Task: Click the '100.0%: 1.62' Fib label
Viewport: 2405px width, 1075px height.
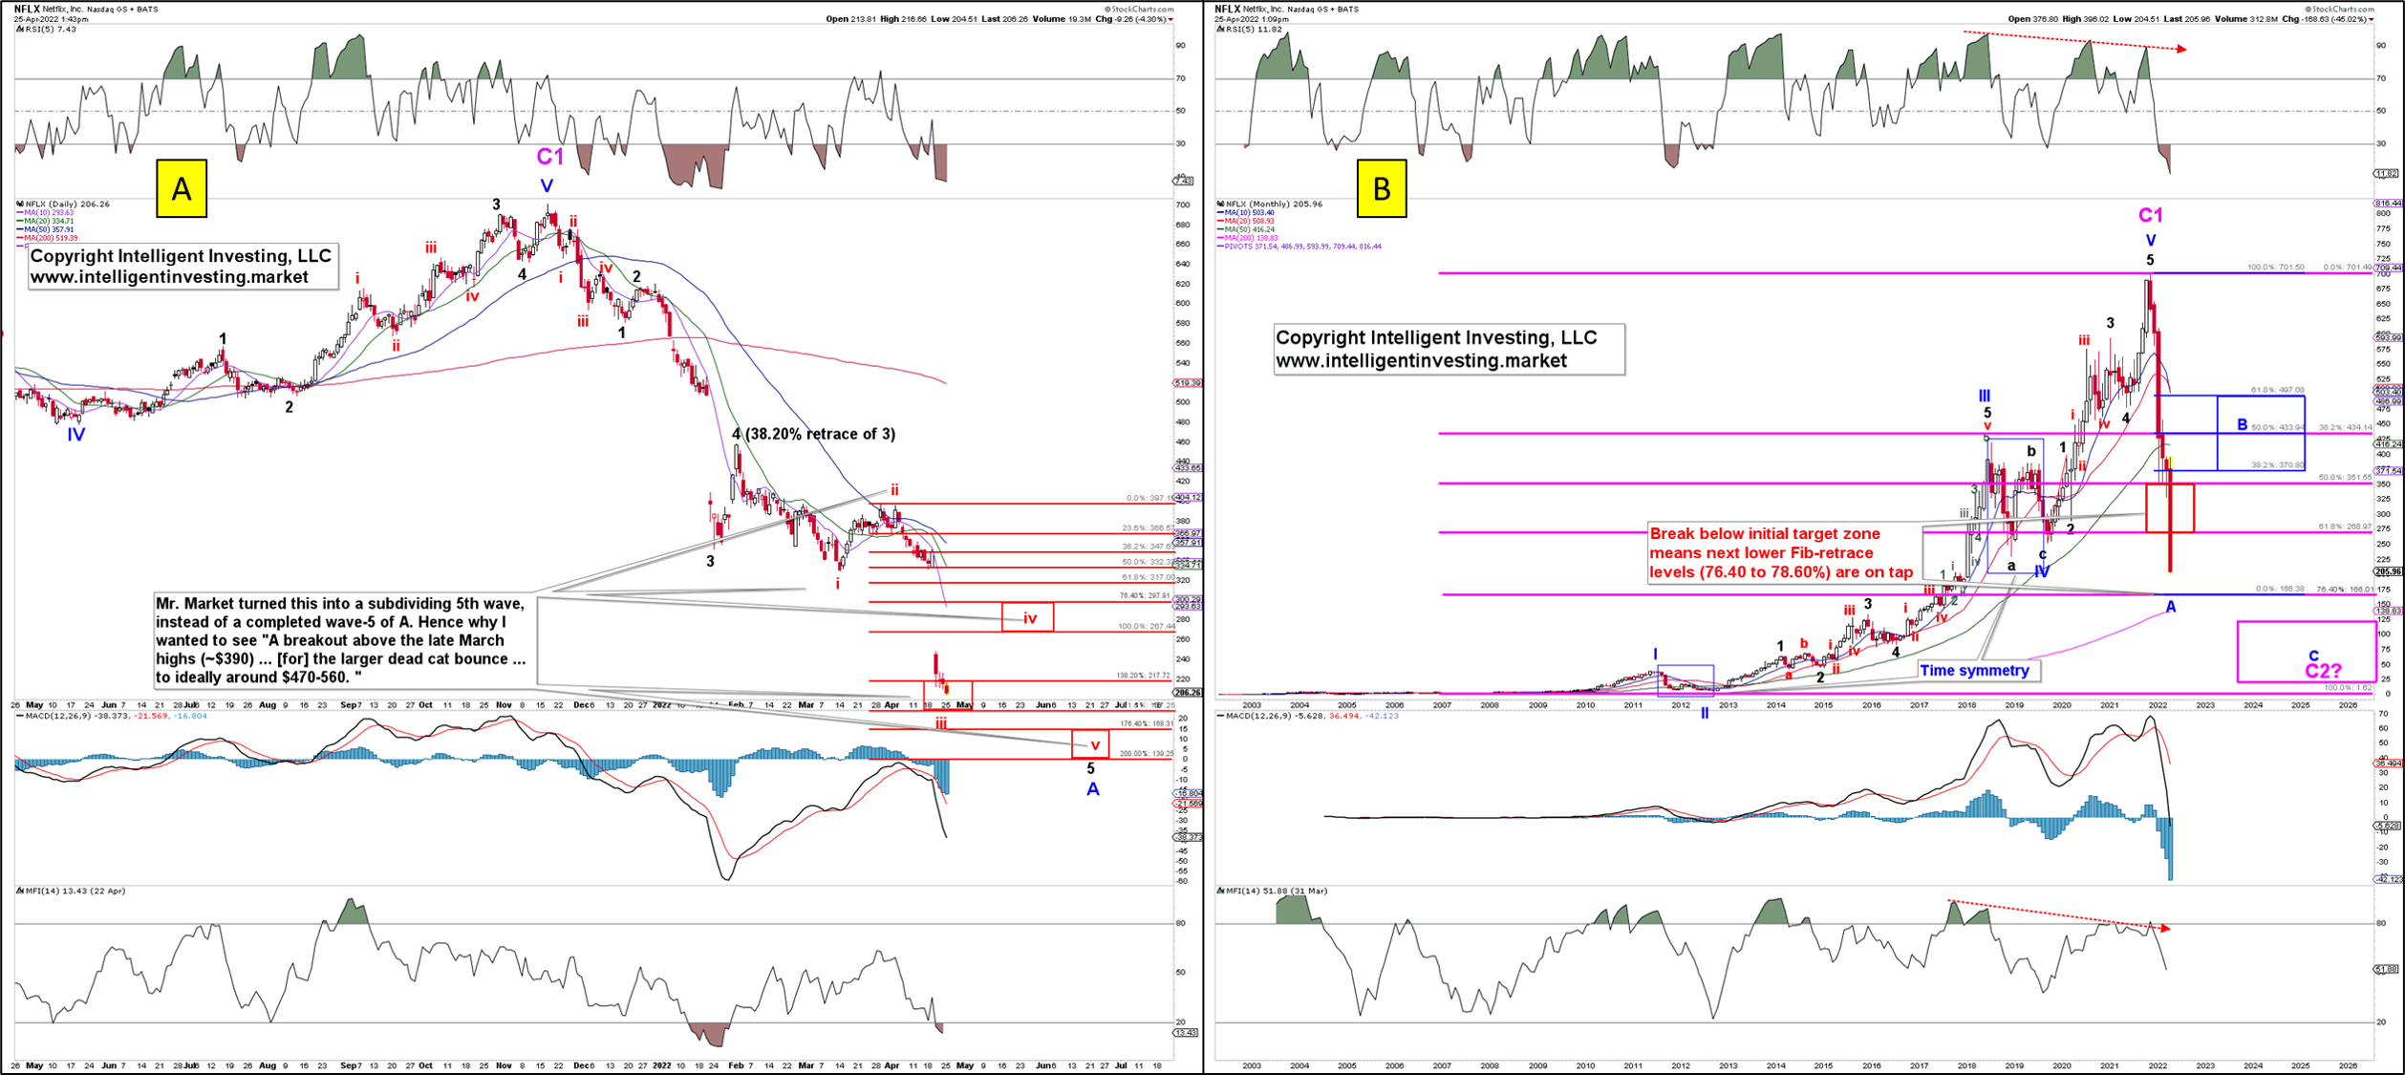Action: (2350, 687)
